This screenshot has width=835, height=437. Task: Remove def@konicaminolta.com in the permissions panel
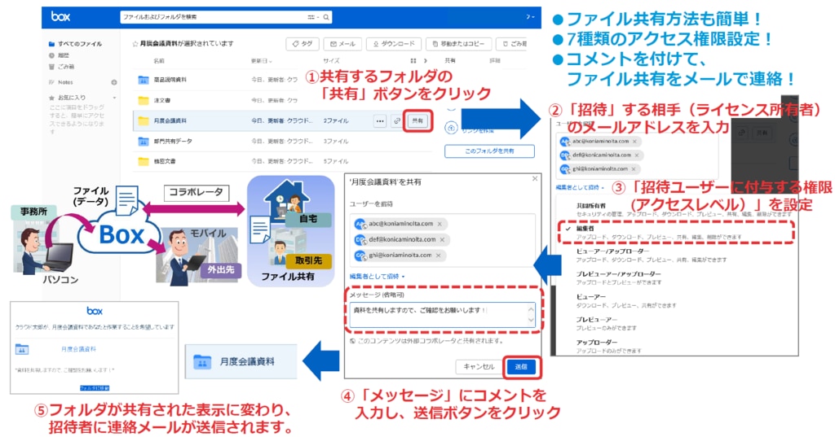(636, 155)
